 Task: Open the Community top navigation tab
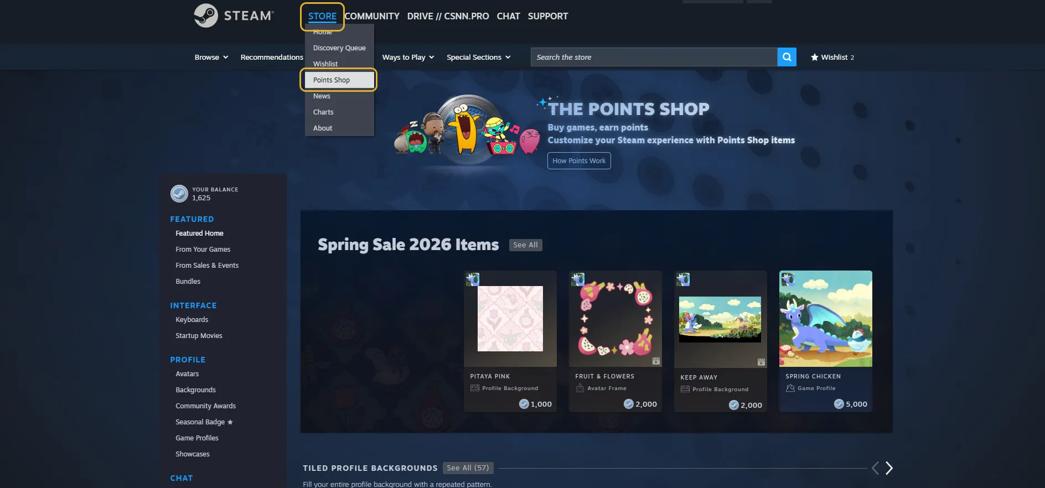point(372,16)
